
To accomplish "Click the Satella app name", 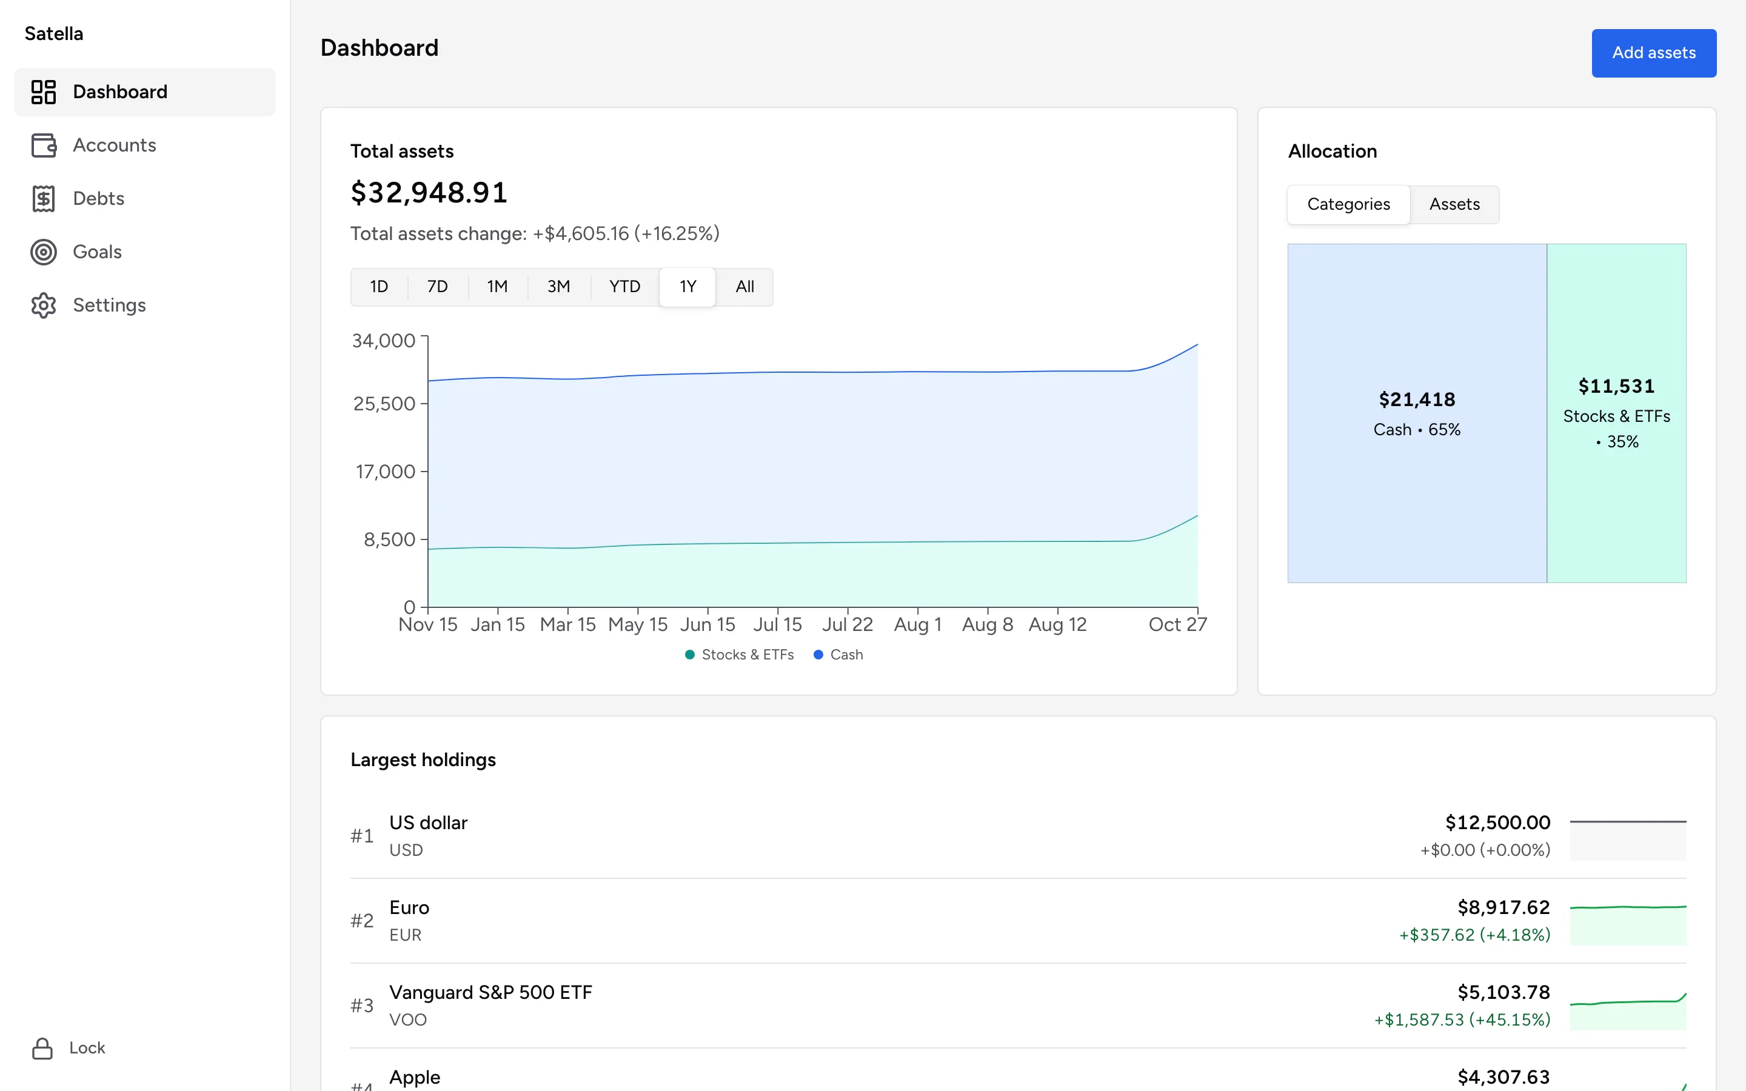I will 54,34.
